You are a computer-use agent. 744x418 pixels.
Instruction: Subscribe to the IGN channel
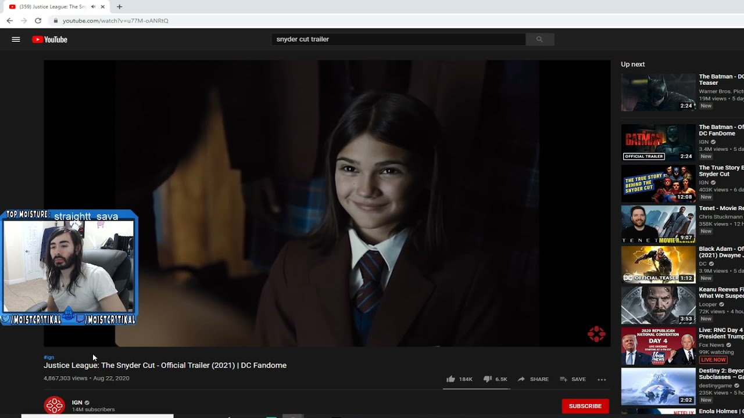tap(585, 406)
